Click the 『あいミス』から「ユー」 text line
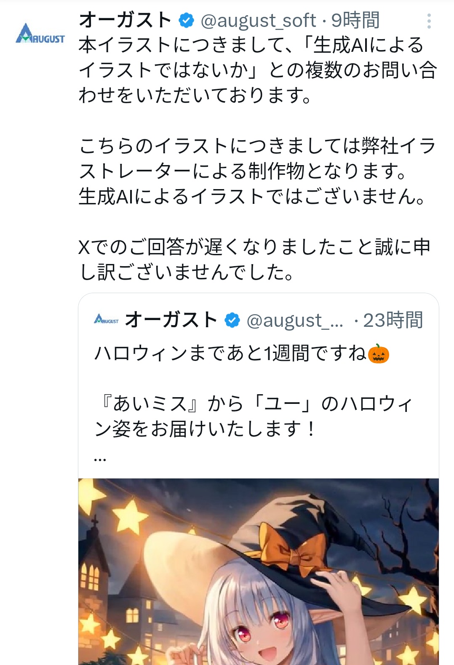454x665 pixels. (x=253, y=404)
